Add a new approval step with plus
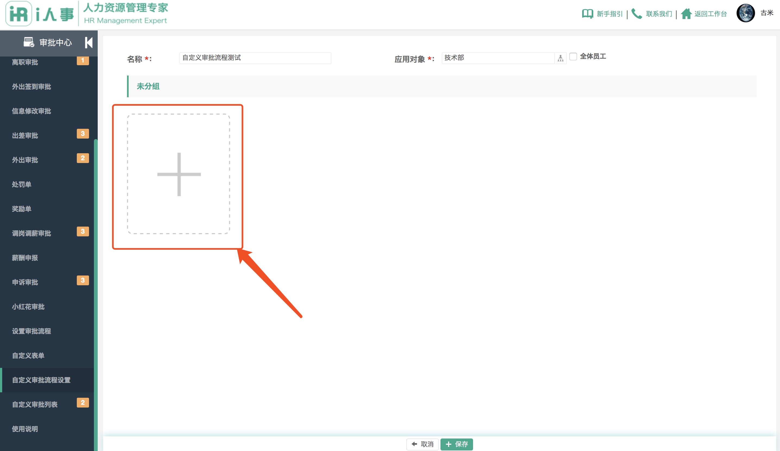This screenshot has height=451, width=780. pyautogui.click(x=179, y=174)
